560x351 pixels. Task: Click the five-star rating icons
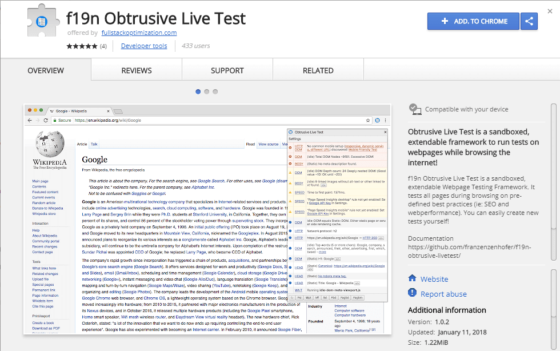click(x=82, y=46)
